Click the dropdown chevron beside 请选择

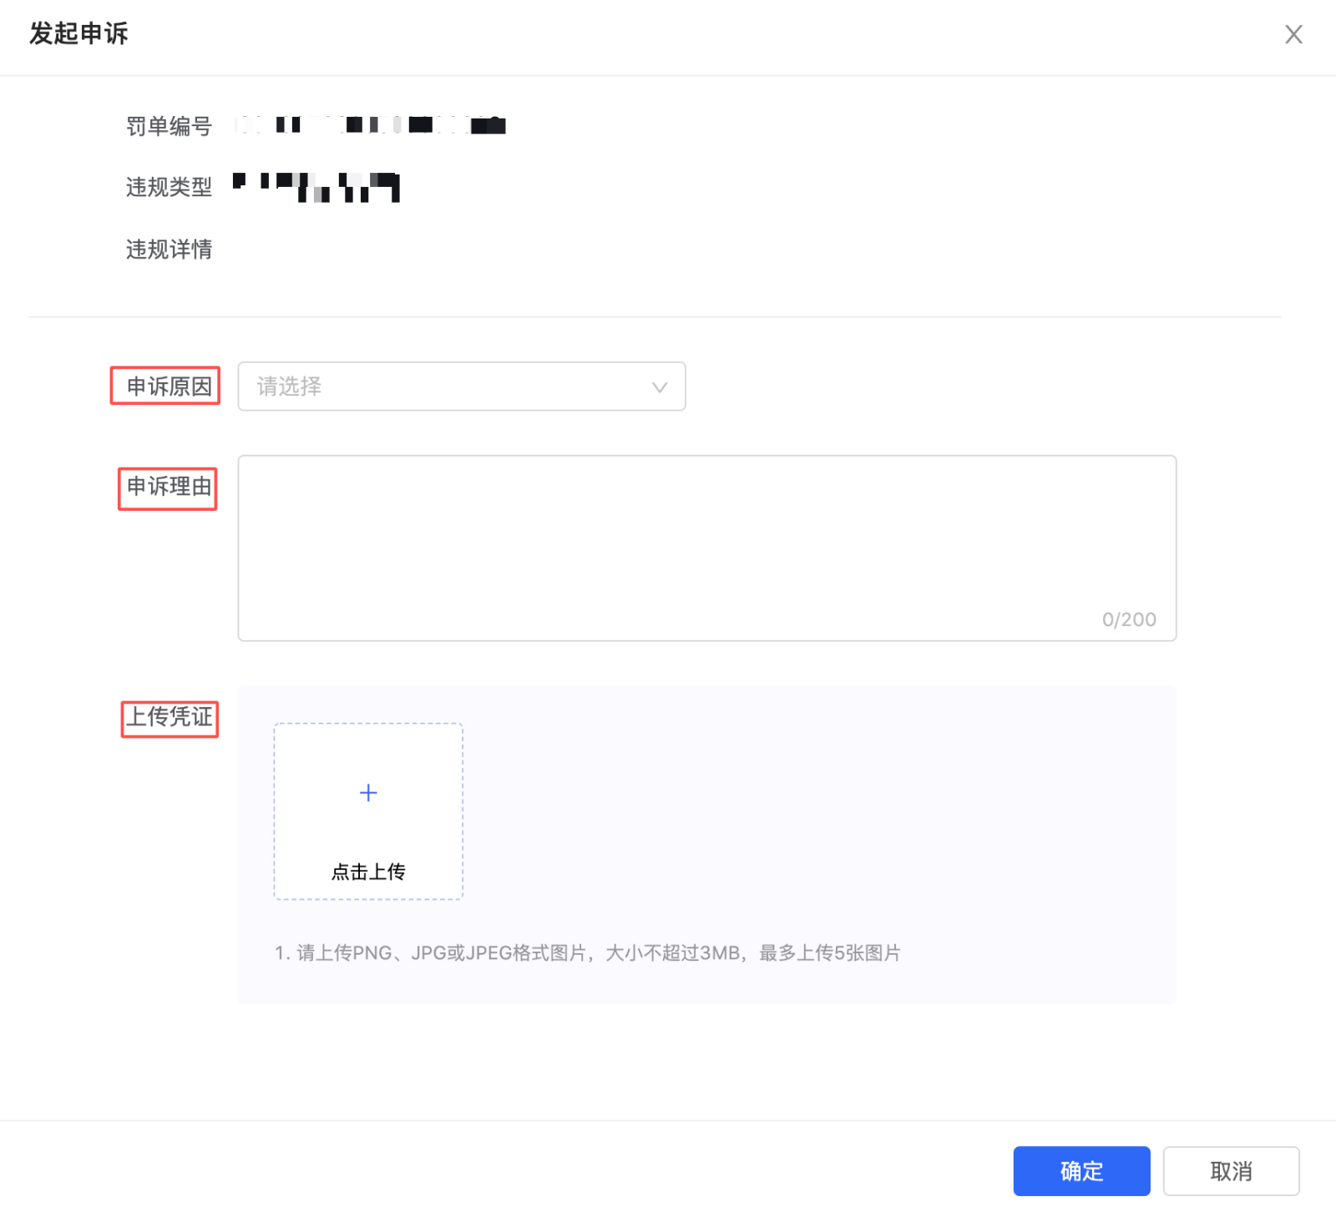point(659,386)
